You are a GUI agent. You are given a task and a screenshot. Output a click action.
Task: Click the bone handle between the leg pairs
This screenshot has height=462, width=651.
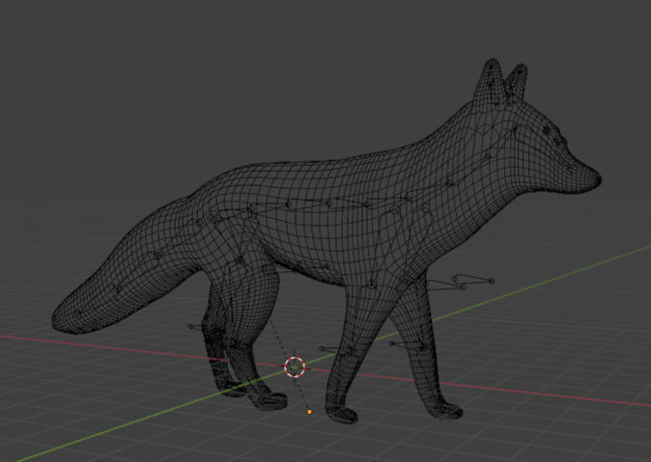(x=323, y=349)
